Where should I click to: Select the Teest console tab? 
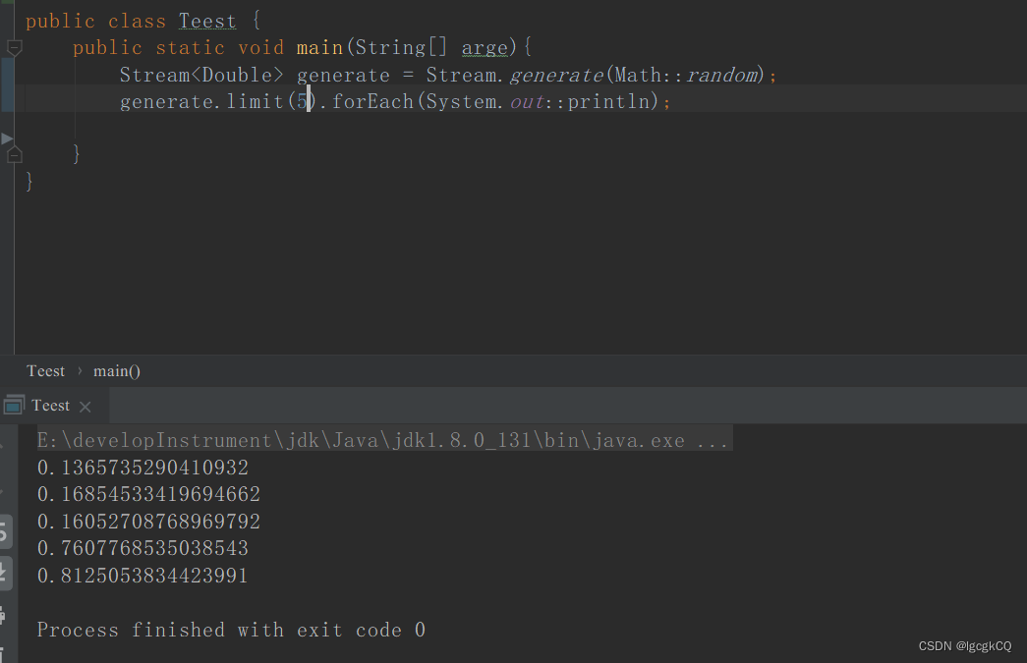click(x=50, y=405)
